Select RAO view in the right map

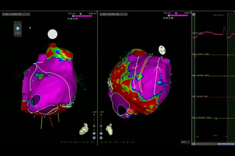tap(116, 142)
